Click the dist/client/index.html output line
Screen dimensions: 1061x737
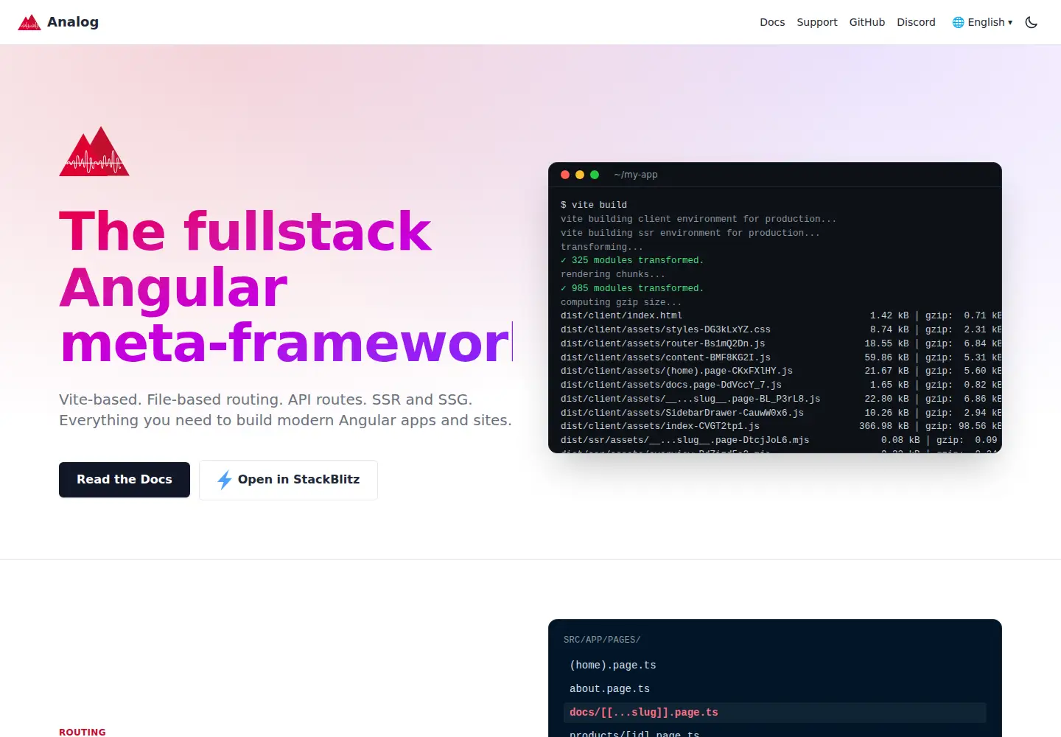[781, 315]
